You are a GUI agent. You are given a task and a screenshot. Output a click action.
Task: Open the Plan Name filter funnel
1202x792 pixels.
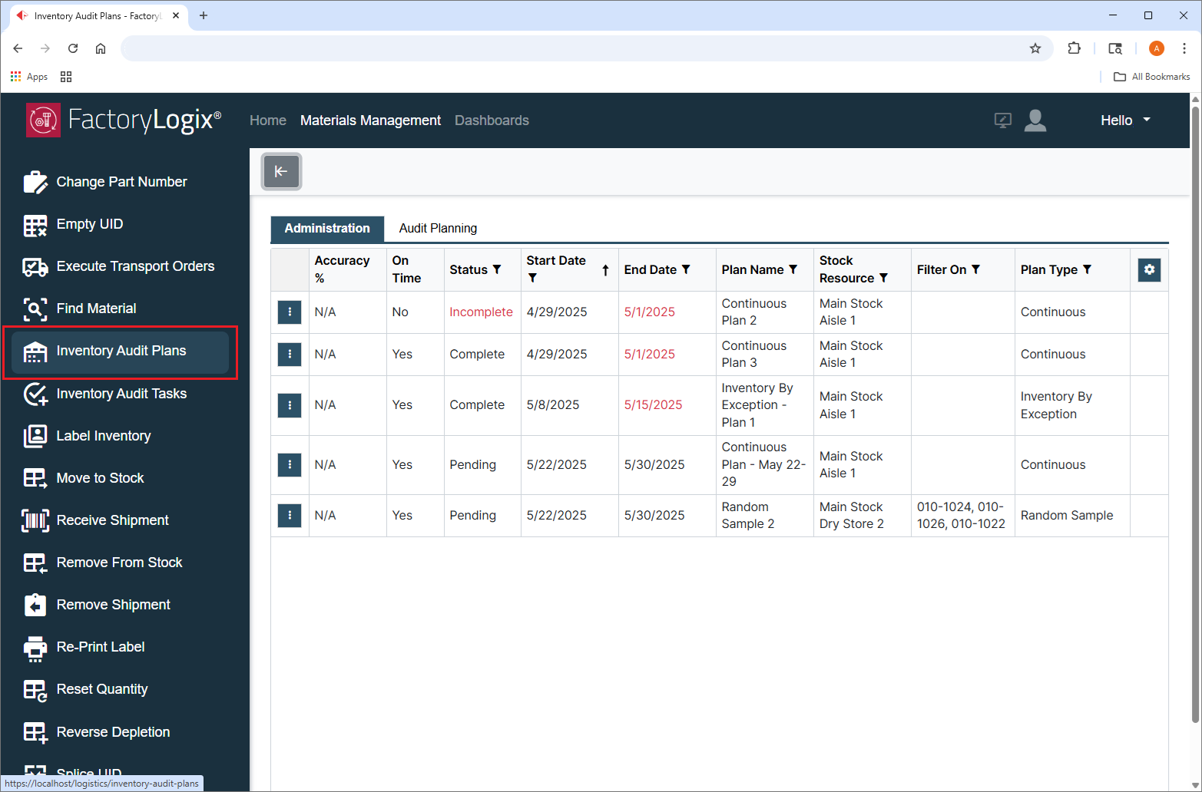[x=793, y=269]
